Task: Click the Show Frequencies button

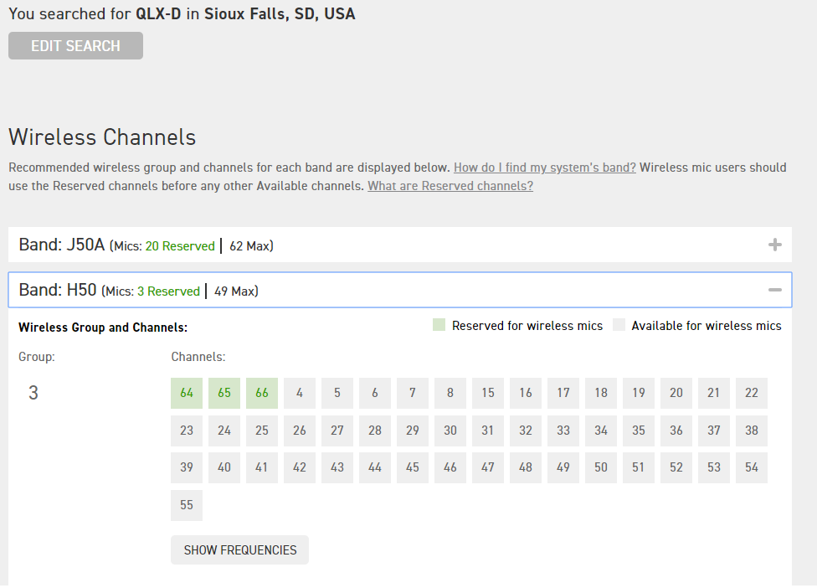Action: pos(239,550)
